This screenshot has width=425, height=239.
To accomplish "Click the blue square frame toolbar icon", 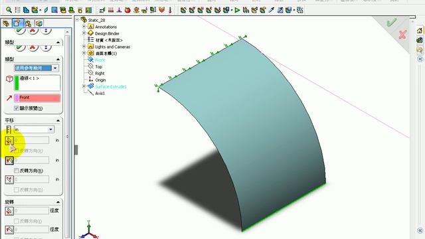I will pyautogui.click(x=54, y=11).
